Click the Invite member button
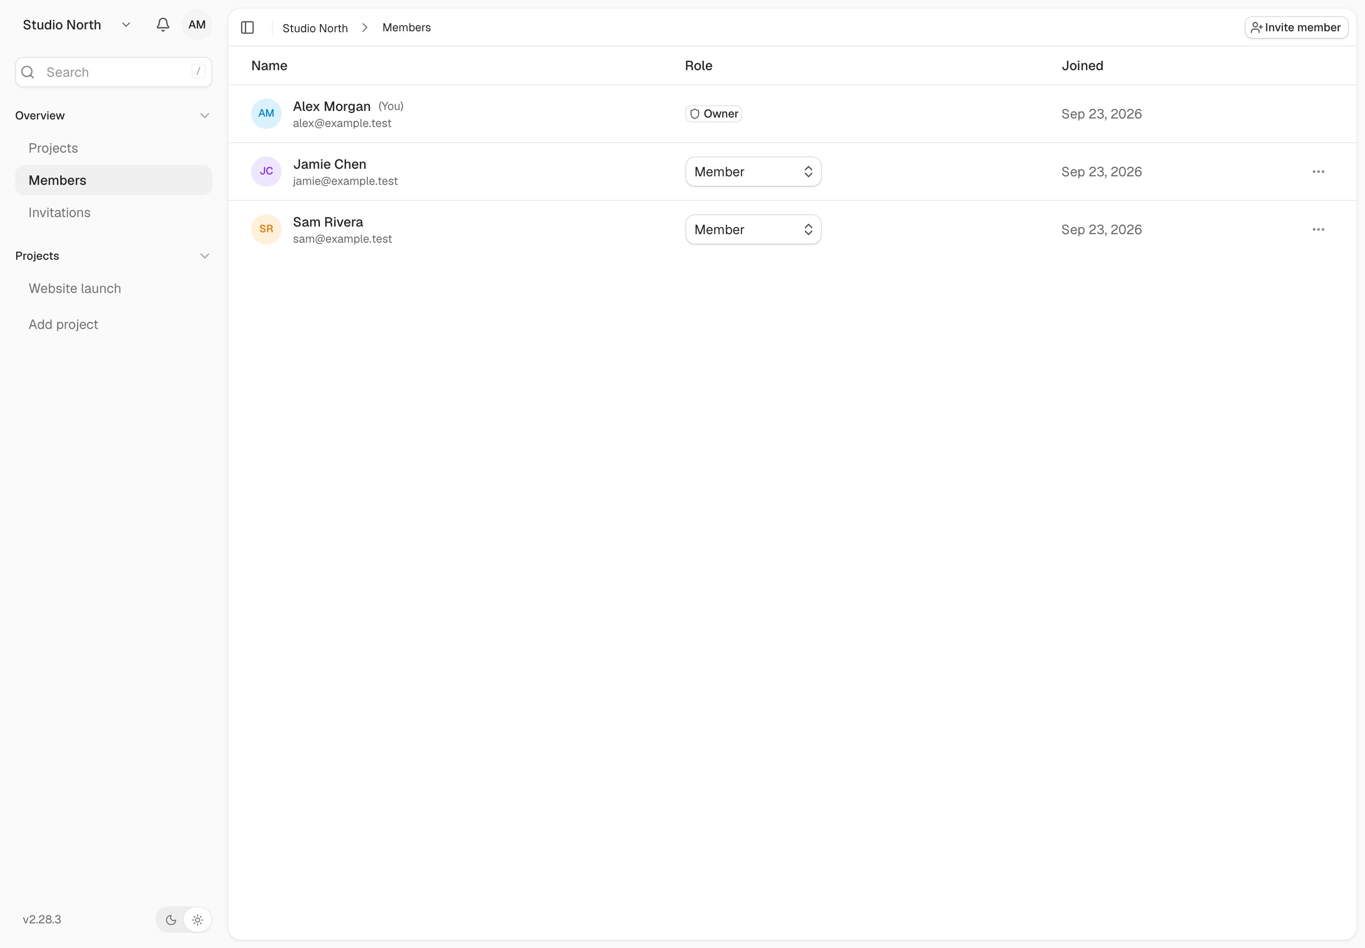The width and height of the screenshot is (1365, 948). [1296, 27]
